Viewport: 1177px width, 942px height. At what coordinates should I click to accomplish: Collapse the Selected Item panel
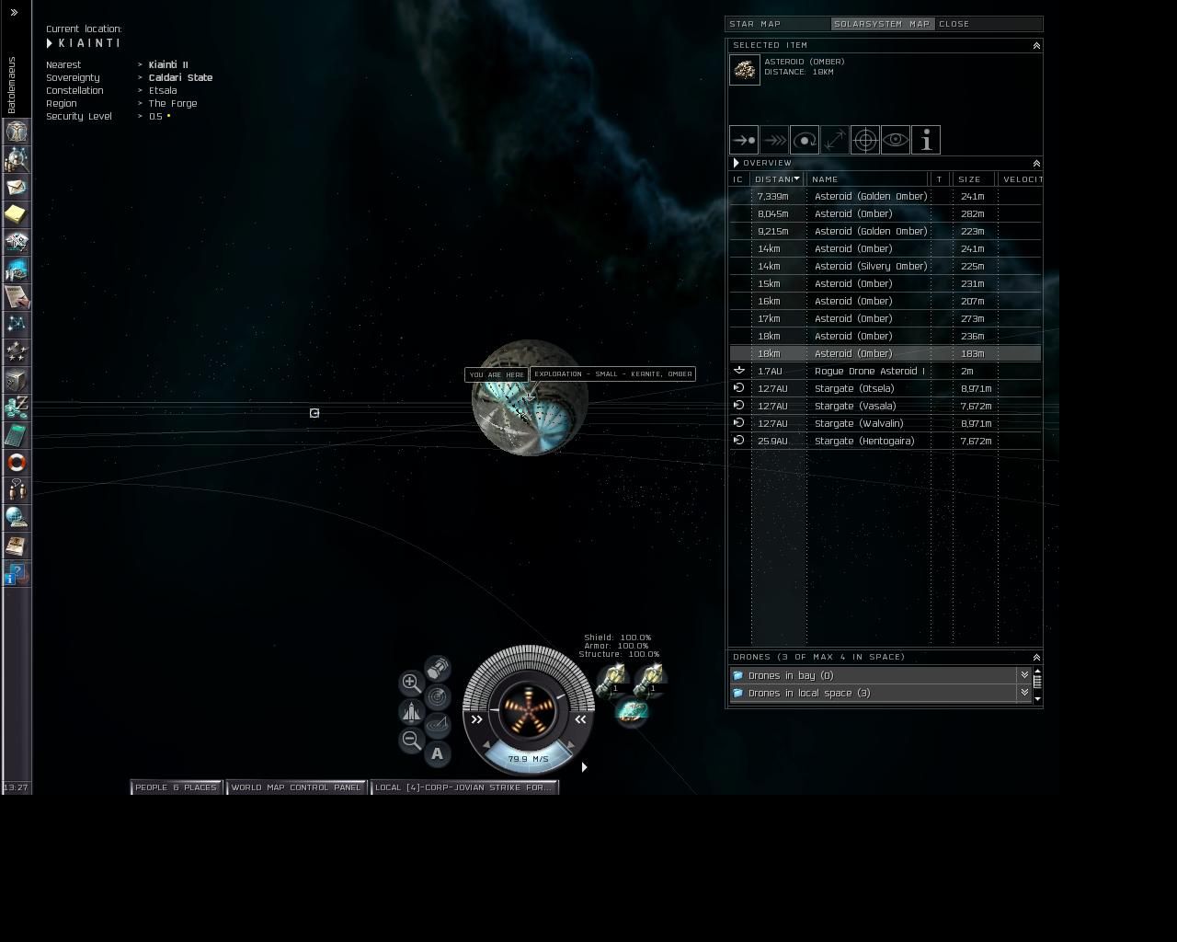(x=1036, y=45)
